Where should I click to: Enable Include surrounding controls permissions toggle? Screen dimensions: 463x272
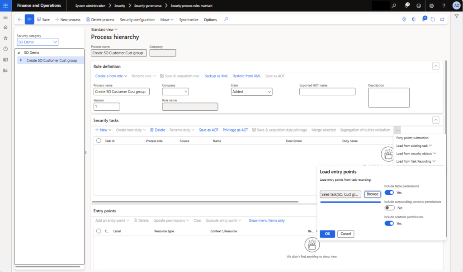389,208
